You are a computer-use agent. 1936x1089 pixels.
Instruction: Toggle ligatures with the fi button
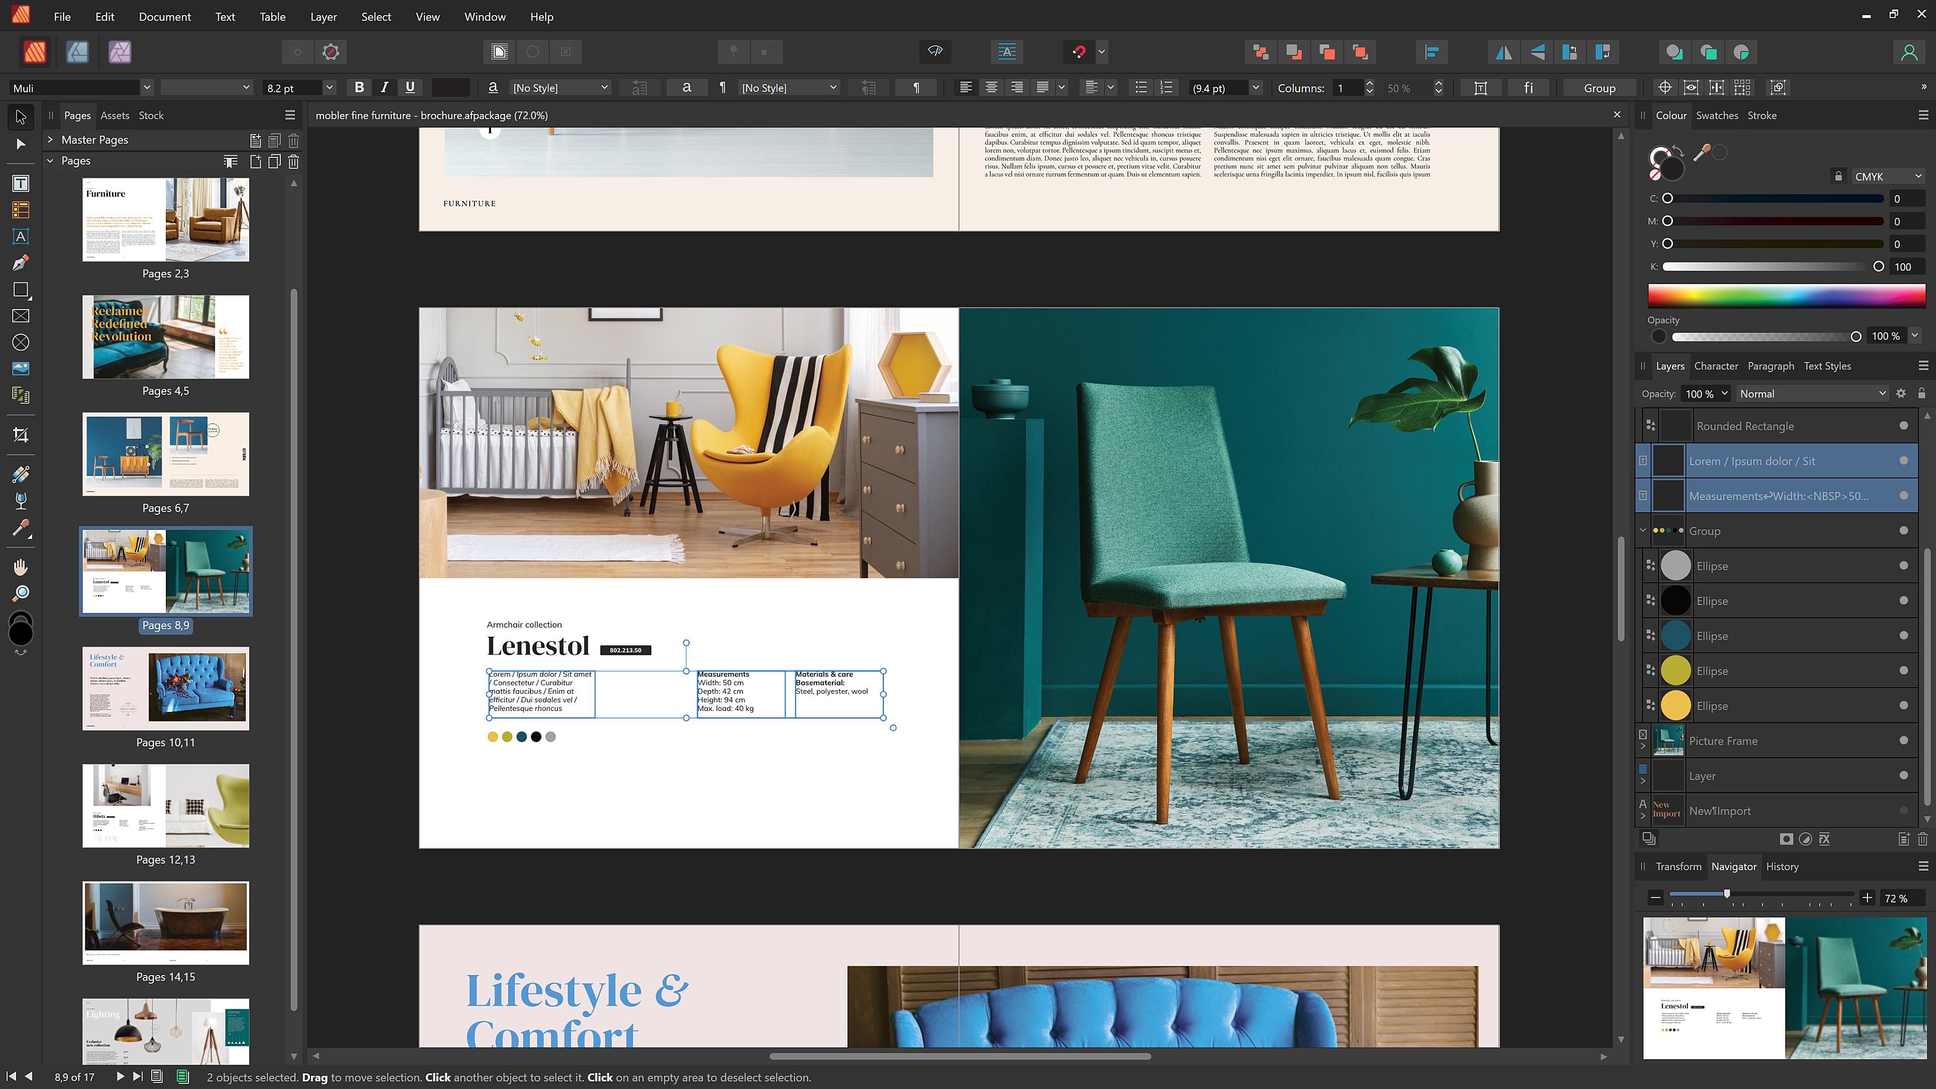1529,87
